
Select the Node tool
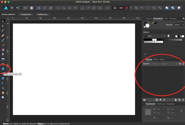tap(3, 26)
